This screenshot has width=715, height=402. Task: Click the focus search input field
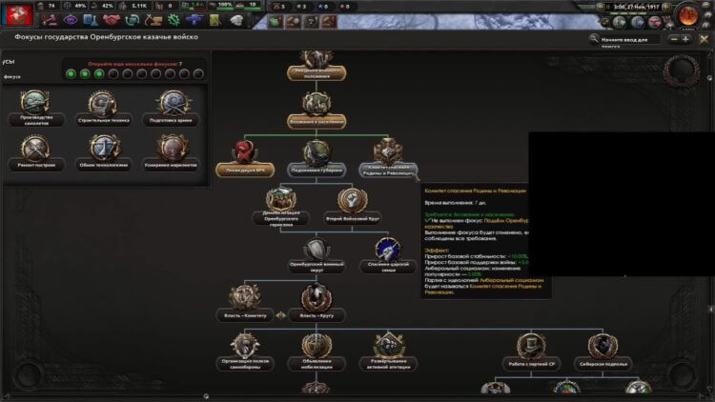point(630,40)
